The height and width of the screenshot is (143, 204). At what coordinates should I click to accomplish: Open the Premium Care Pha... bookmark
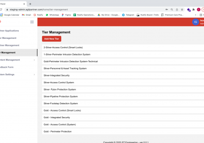click(172, 15)
